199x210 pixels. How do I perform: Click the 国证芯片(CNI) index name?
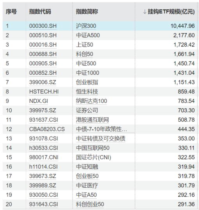point(94,157)
